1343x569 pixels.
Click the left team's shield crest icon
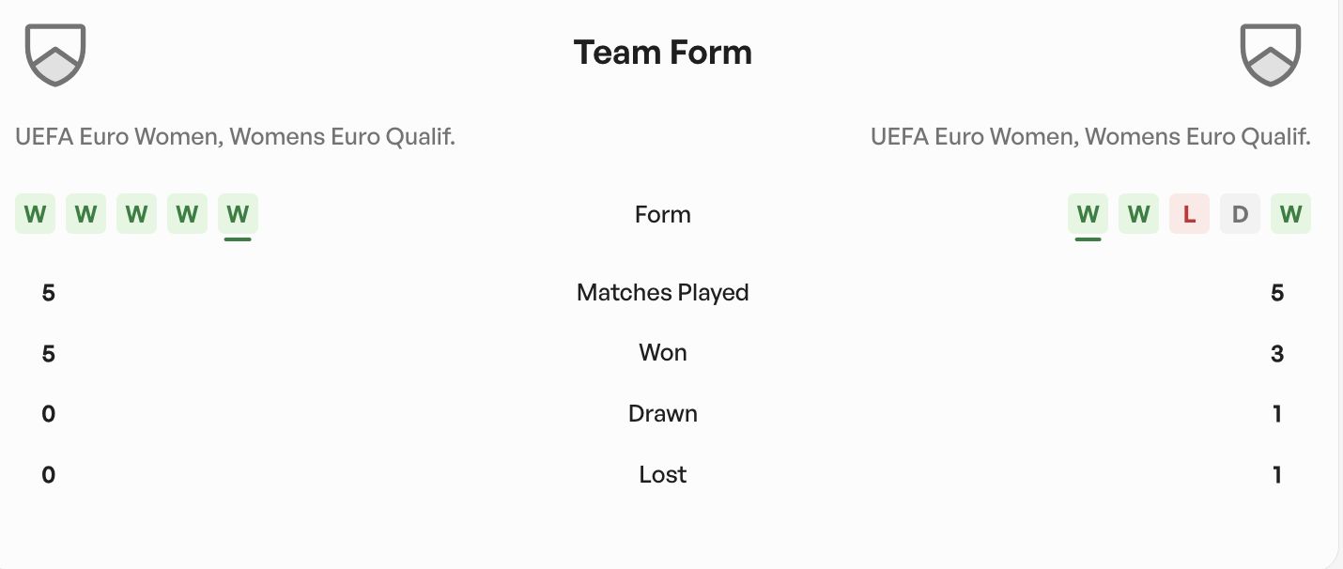pos(55,54)
